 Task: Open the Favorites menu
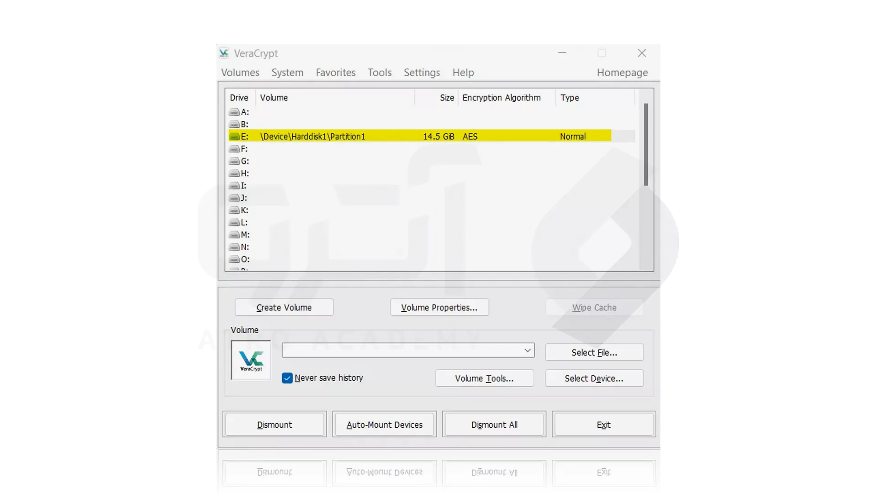[336, 73]
